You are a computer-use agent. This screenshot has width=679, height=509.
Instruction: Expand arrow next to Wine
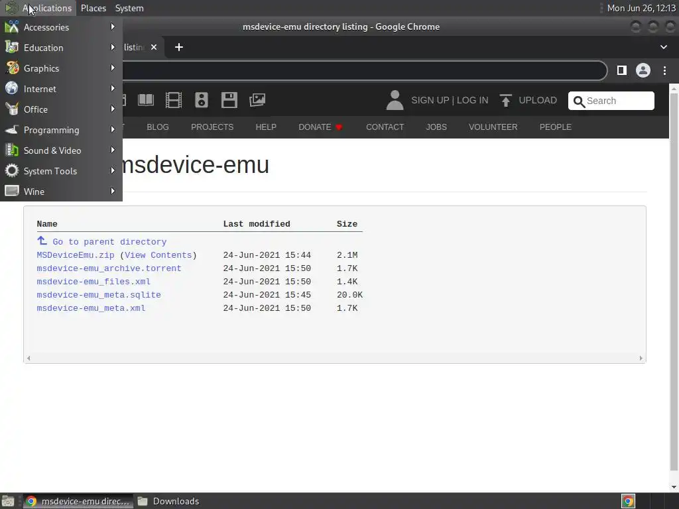tap(113, 191)
